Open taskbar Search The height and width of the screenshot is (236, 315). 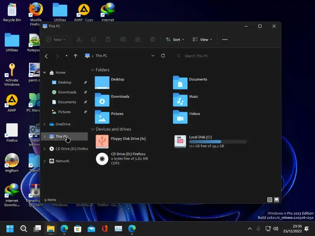(x=23, y=229)
